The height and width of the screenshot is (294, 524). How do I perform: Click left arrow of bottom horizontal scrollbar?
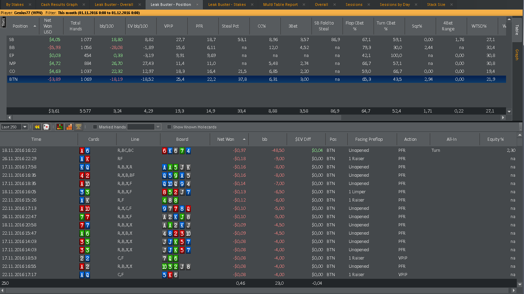click(2, 291)
